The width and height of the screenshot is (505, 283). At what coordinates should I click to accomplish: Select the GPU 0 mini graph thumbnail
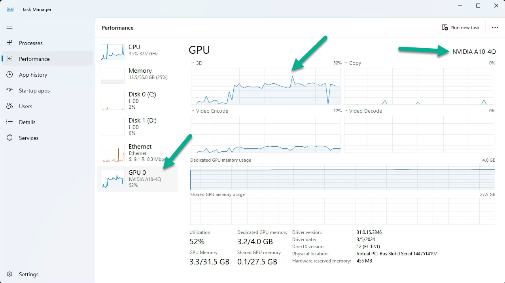113,179
